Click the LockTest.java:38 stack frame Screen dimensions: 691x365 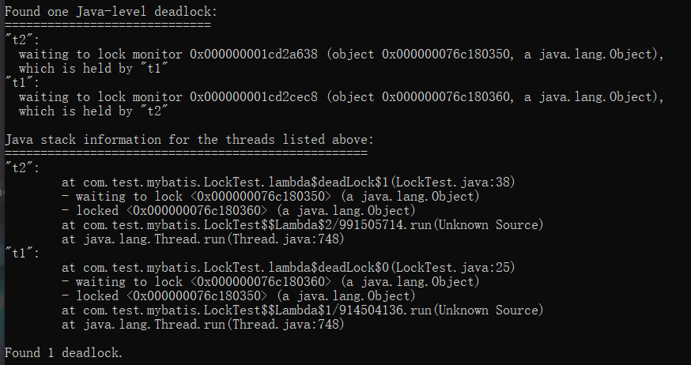click(x=288, y=182)
